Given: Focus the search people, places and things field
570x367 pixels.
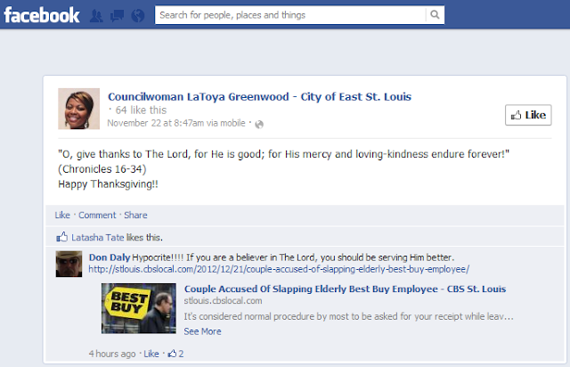Looking at the screenshot, I should pos(290,15).
